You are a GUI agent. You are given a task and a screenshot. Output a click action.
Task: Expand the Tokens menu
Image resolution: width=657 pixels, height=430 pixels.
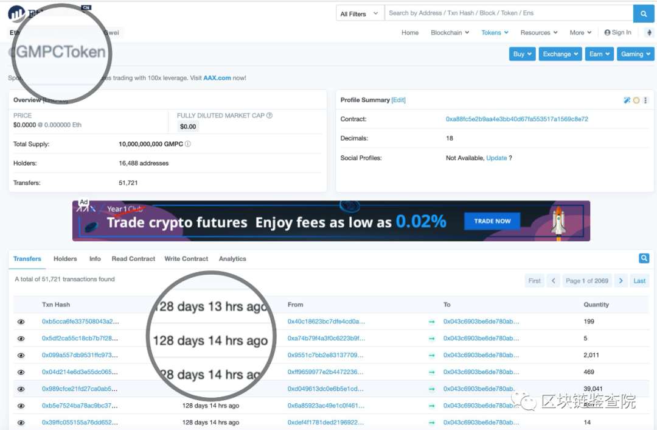coord(495,32)
